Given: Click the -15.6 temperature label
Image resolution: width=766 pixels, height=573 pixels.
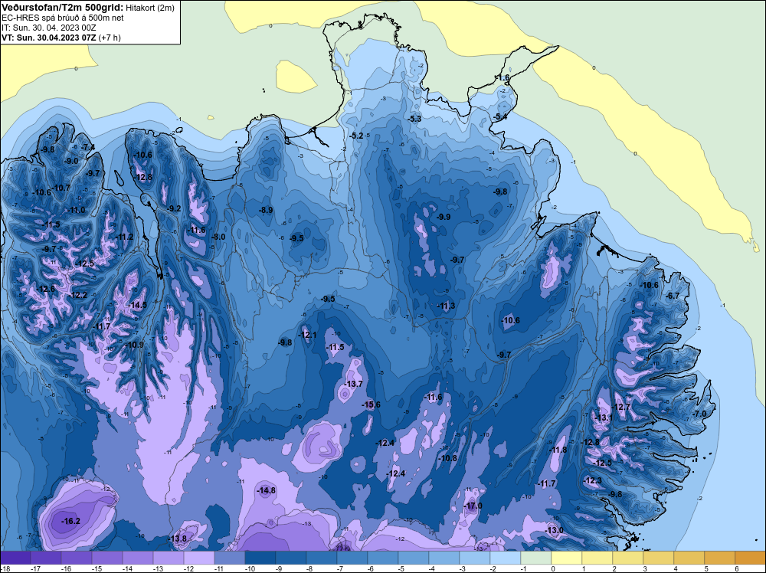Looking at the screenshot, I should point(371,404).
